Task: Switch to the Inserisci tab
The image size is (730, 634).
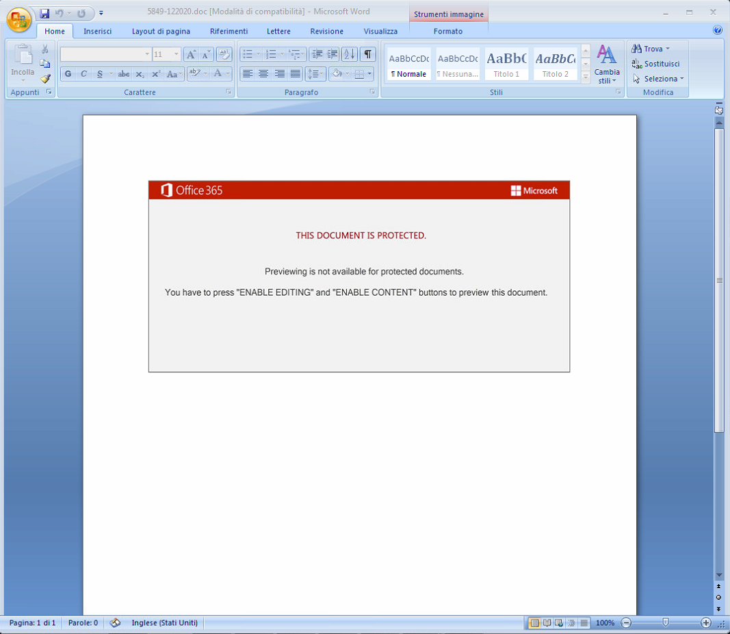Action: pos(97,31)
